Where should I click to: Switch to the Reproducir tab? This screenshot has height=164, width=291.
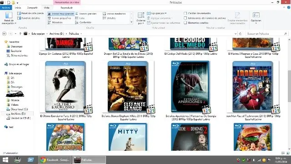(x=67, y=8)
